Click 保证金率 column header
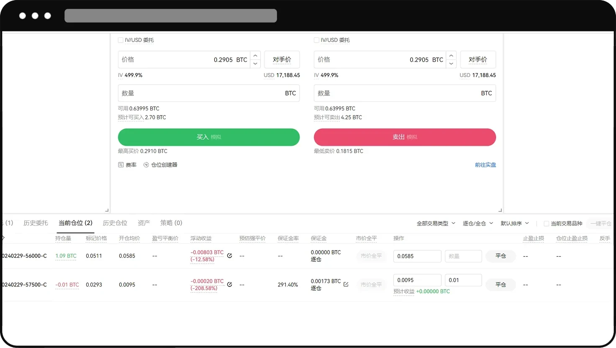The width and height of the screenshot is (616, 348). tap(288, 238)
